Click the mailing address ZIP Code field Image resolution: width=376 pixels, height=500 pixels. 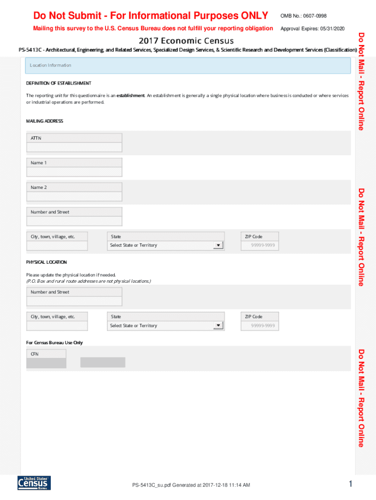(260, 246)
